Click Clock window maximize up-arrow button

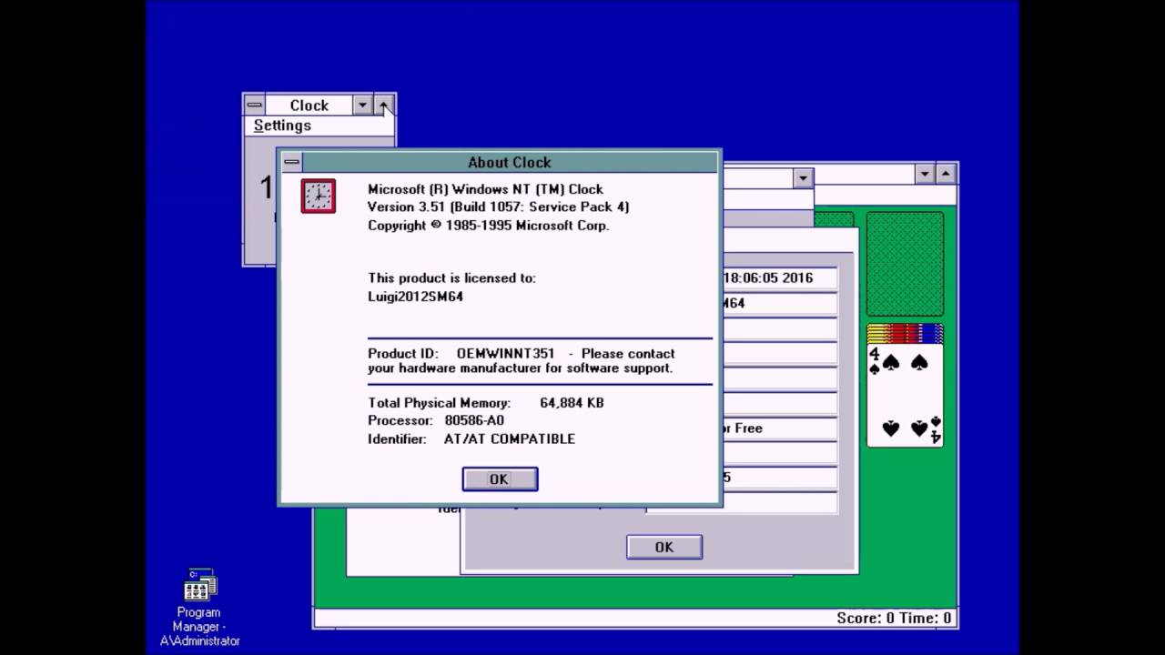(384, 105)
